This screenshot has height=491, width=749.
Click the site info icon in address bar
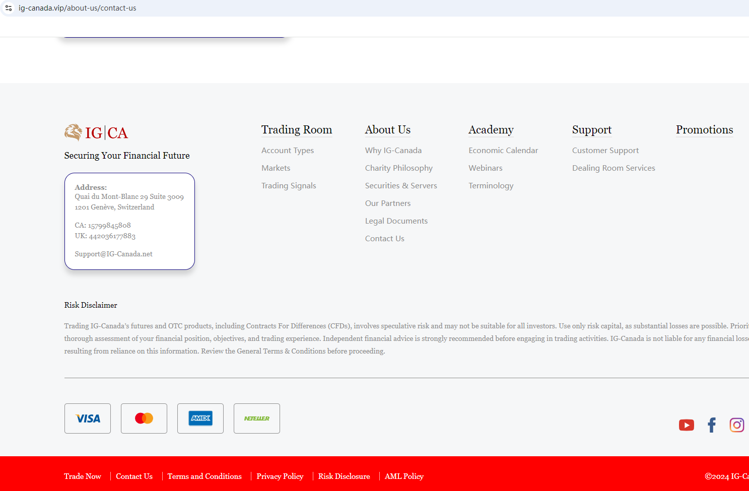[x=9, y=8]
